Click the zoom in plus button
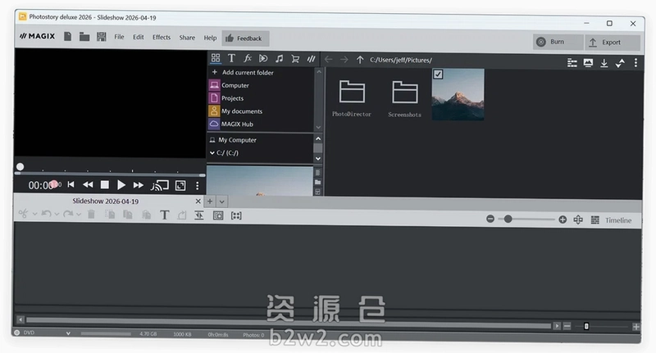The height and width of the screenshot is (353, 656). coord(563,219)
